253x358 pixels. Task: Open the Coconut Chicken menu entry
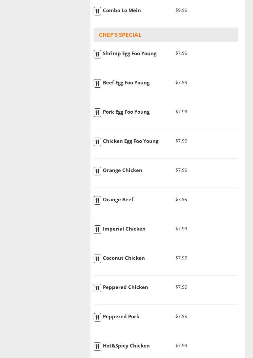pyautogui.click(x=124, y=258)
